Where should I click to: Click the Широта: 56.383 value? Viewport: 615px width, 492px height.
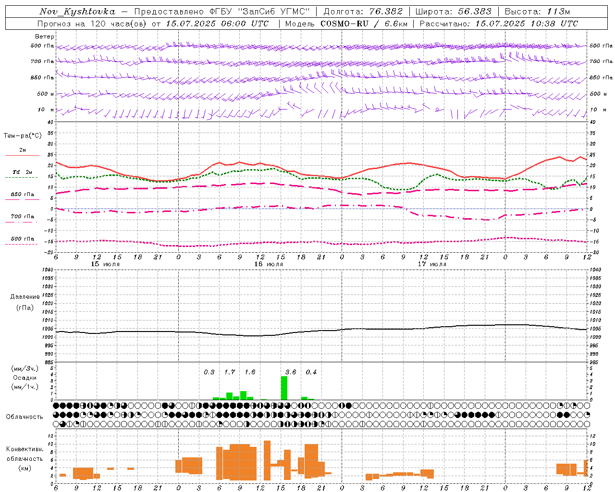(454, 12)
